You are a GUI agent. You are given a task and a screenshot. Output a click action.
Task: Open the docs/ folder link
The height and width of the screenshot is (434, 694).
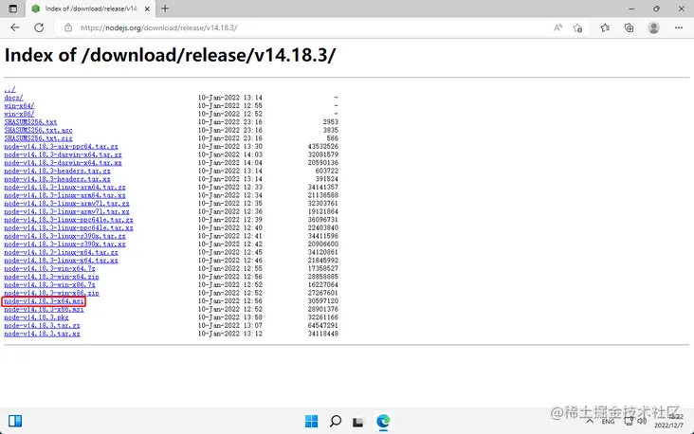tap(13, 98)
